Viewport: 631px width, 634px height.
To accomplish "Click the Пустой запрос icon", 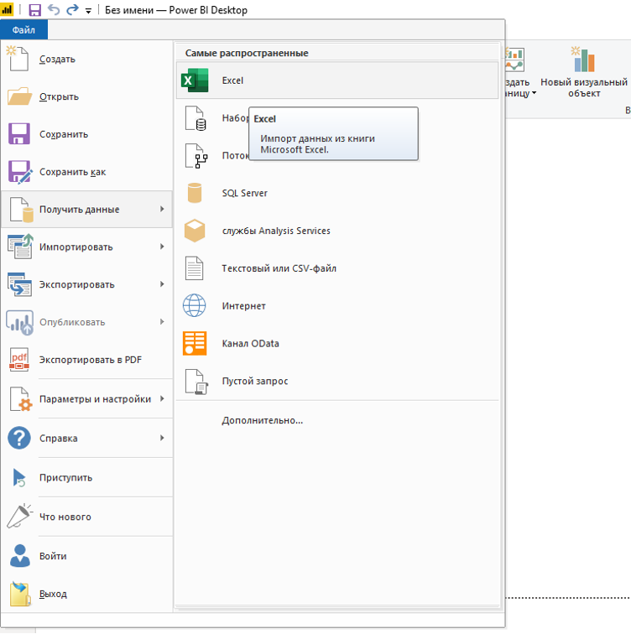I will coord(196,382).
